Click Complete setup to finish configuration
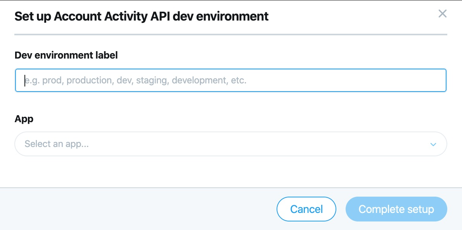The image size is (462, 230). [396, 209]
